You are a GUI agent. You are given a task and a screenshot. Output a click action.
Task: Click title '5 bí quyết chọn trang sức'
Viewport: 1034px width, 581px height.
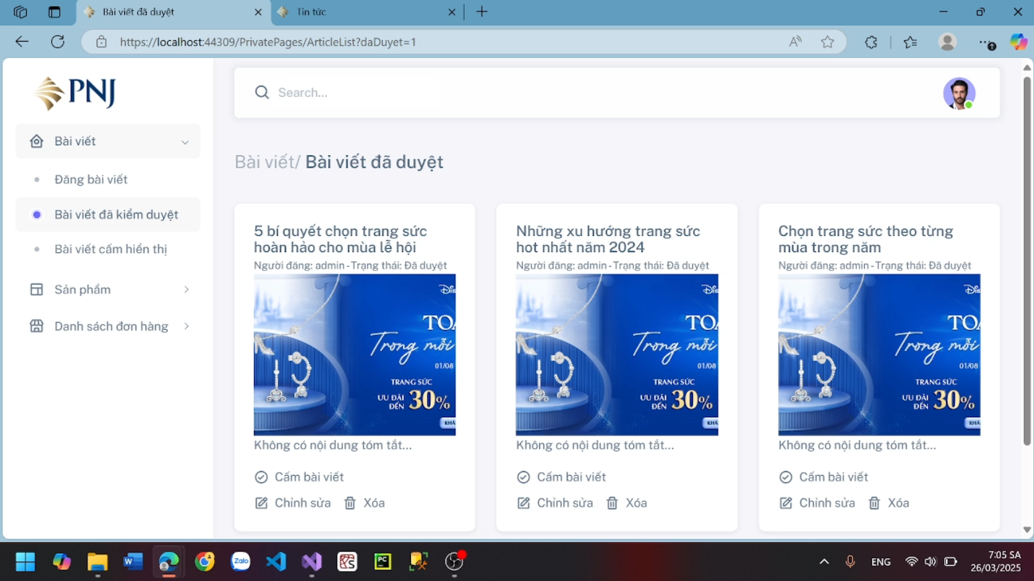tap(340, 239)
